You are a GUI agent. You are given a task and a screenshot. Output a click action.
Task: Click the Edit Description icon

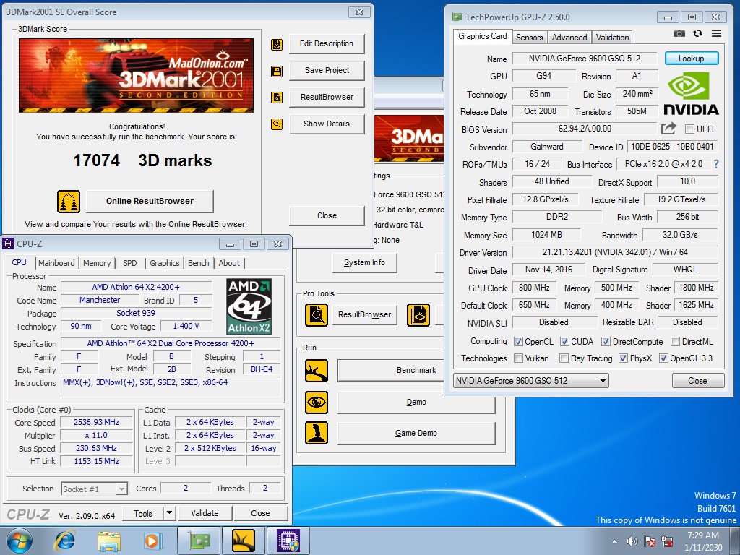277,44
